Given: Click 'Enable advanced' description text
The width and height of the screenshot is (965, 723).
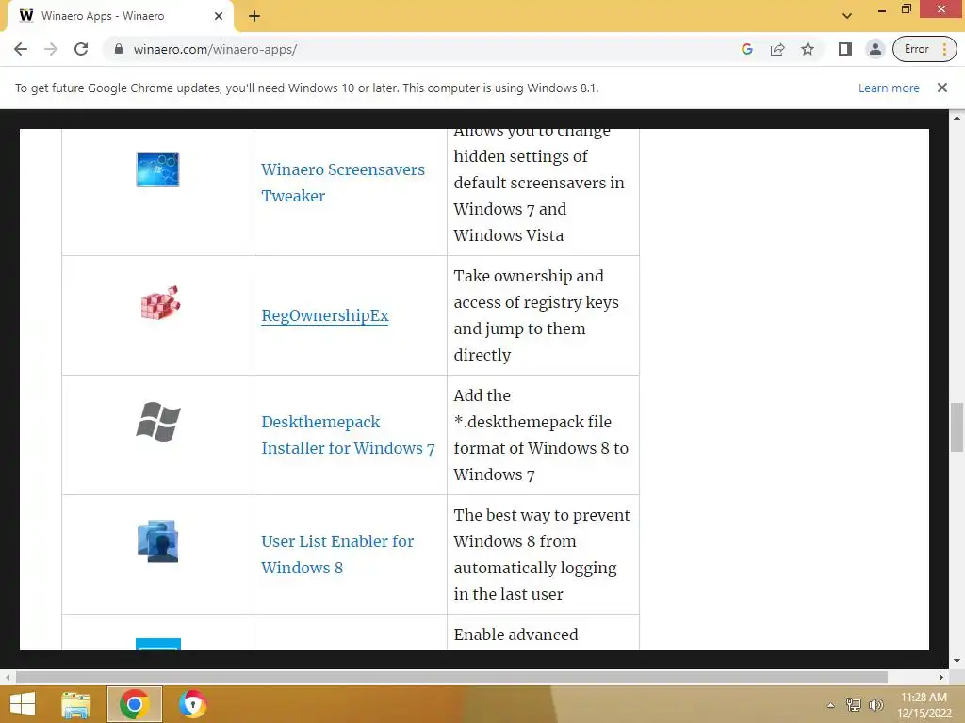Looking at the screenshot, I should point(515,635).
